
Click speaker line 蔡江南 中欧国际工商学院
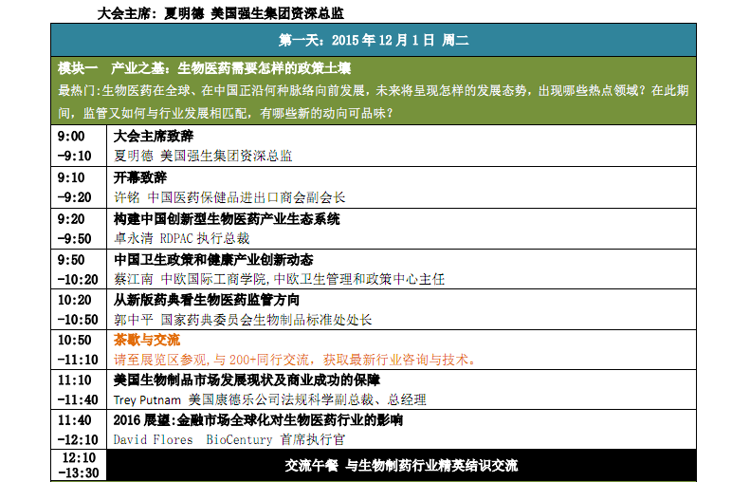click(279, 279)
